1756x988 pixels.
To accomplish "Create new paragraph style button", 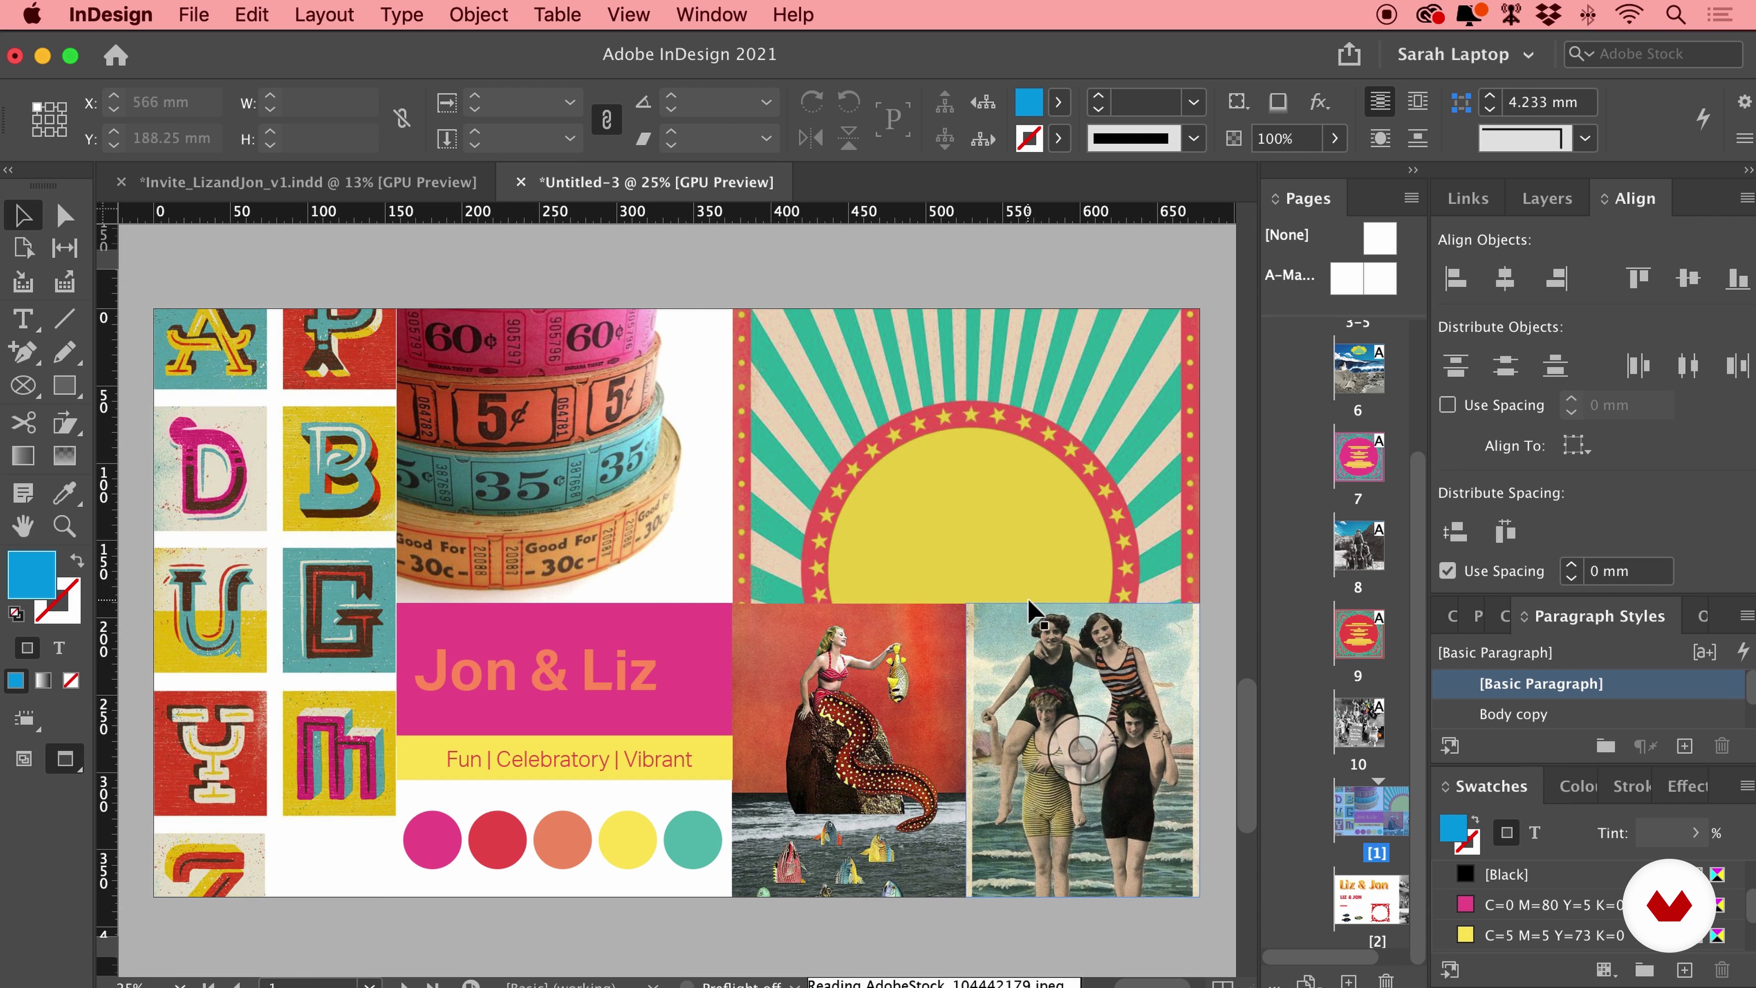I will point(1684,746).
